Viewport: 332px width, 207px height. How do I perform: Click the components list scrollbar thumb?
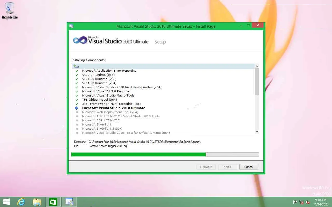point(257,82)
